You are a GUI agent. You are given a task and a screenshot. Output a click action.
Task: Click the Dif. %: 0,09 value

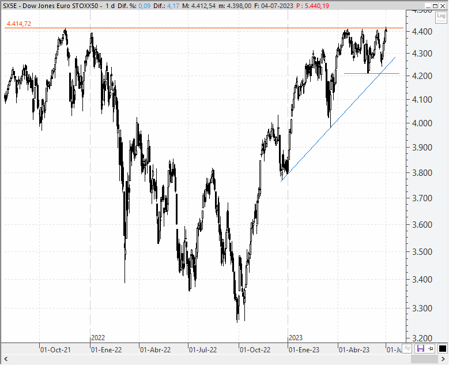[x=134, y=6]
